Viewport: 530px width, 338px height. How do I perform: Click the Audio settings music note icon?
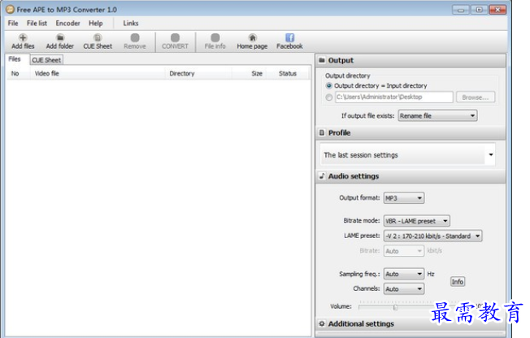tap(322, 175)
